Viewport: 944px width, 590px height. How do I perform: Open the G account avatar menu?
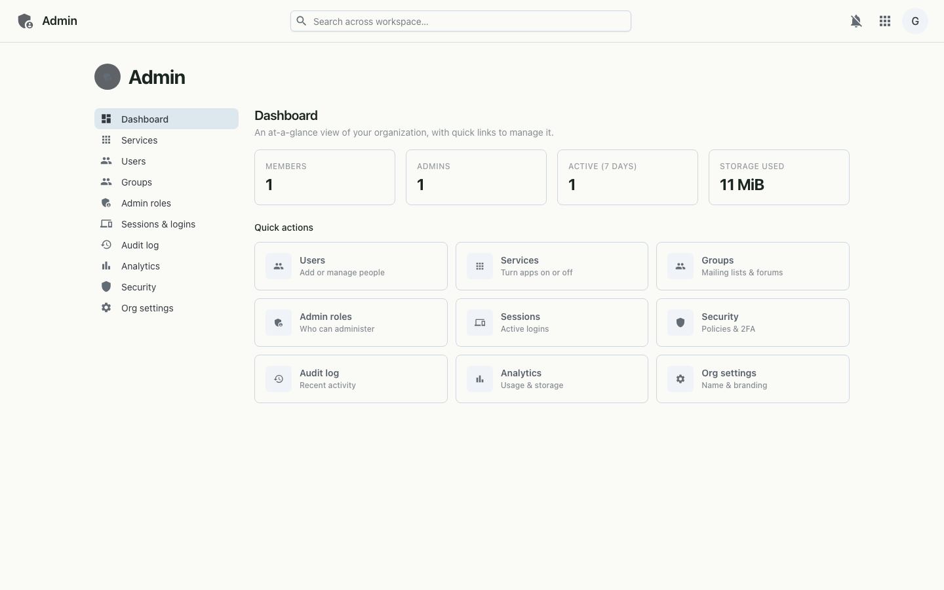point(915,21)
